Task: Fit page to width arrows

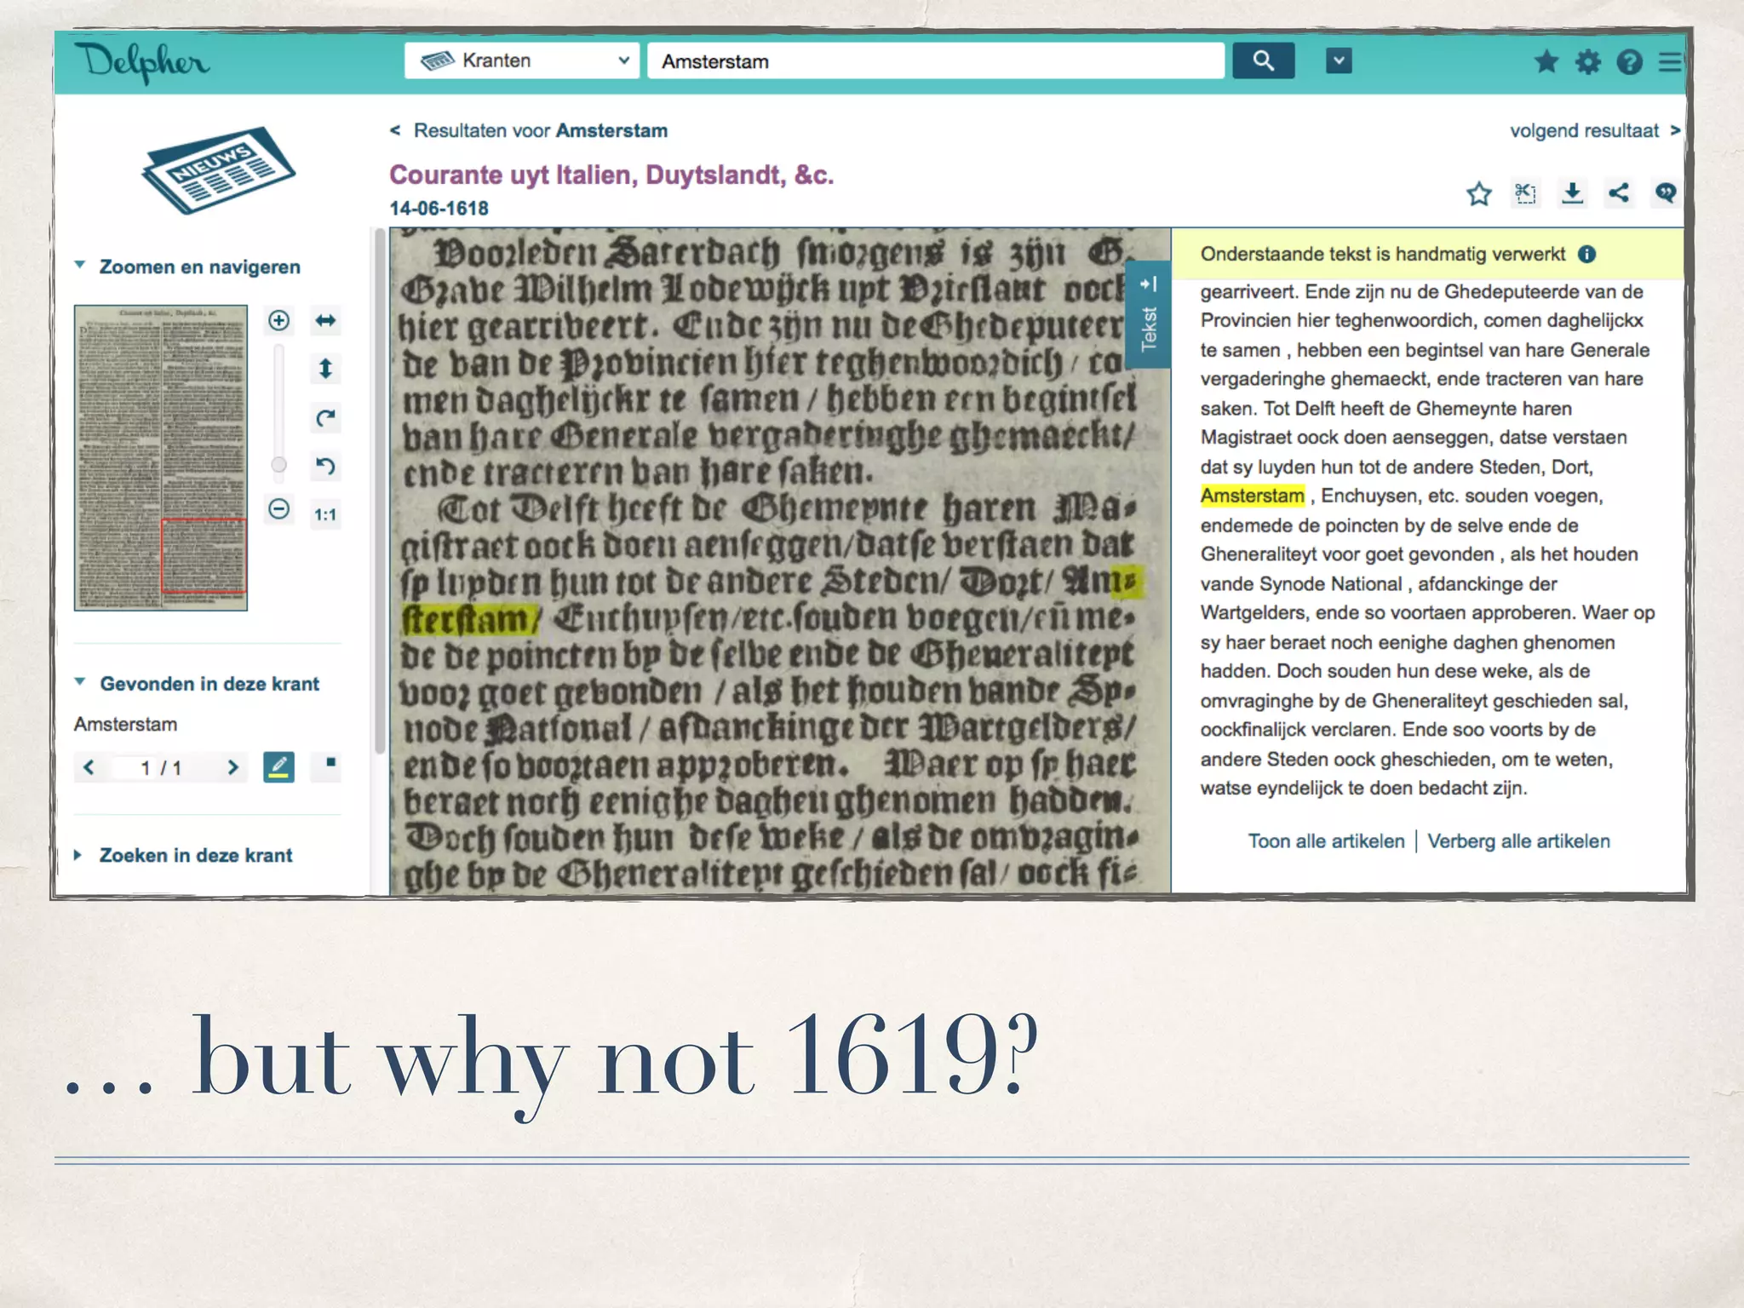Action: coord(325,320)
